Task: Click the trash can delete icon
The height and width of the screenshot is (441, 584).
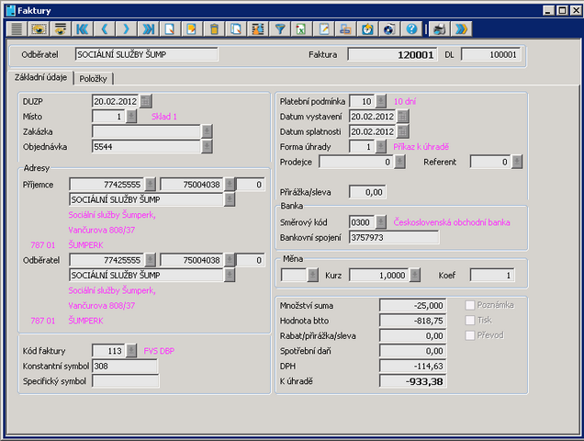Action: point(214,29)
